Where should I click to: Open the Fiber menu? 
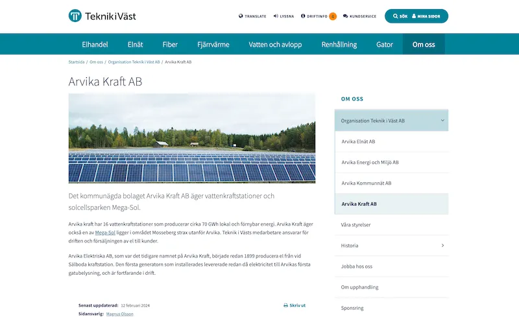tap(170, 44)
